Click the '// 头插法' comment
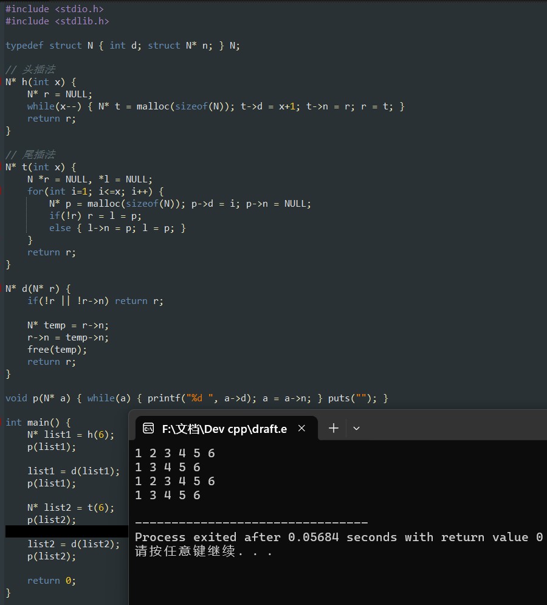 click(30, 69)
